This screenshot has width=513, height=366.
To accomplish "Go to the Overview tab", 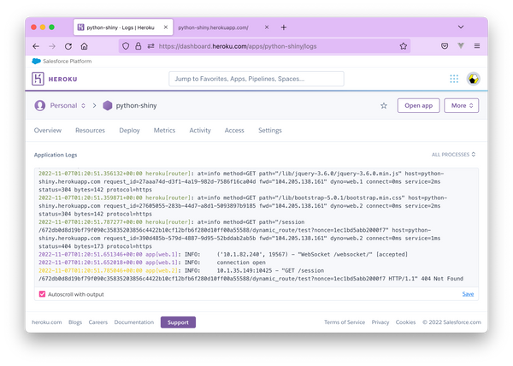I will click(47, 130).
